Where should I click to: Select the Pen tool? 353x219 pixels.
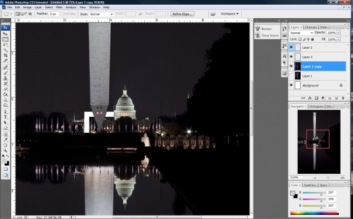click(x=5, y=112)
